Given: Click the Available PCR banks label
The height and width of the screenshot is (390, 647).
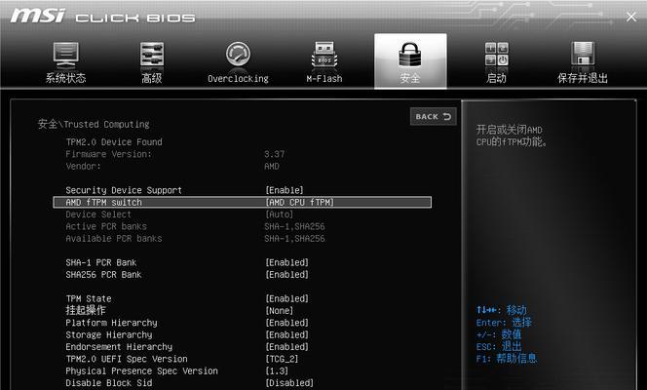Looking at the screenshot, I should (x=114, y=239).
